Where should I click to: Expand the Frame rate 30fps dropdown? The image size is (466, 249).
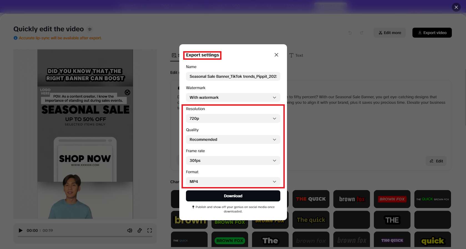(x=233, y=160)
